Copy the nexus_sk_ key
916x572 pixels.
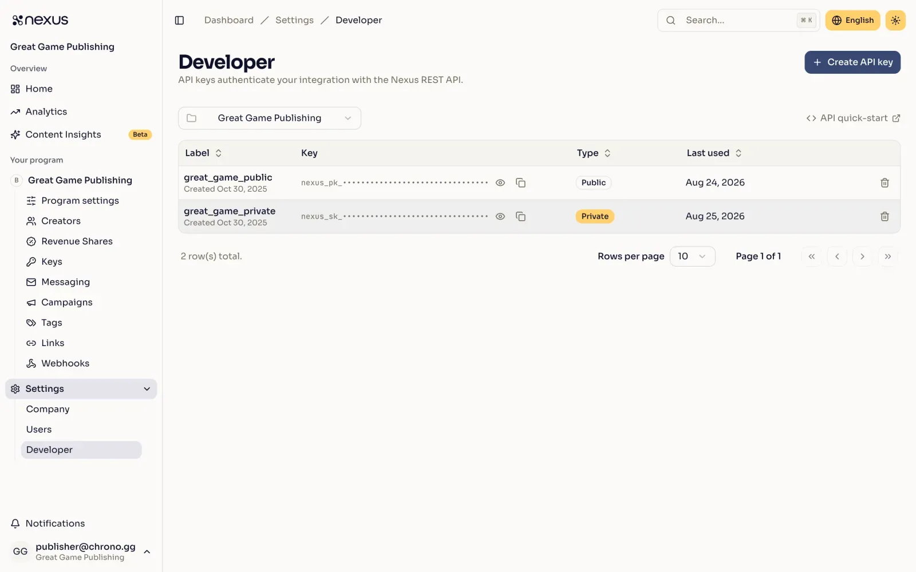(x=520, y=216)
